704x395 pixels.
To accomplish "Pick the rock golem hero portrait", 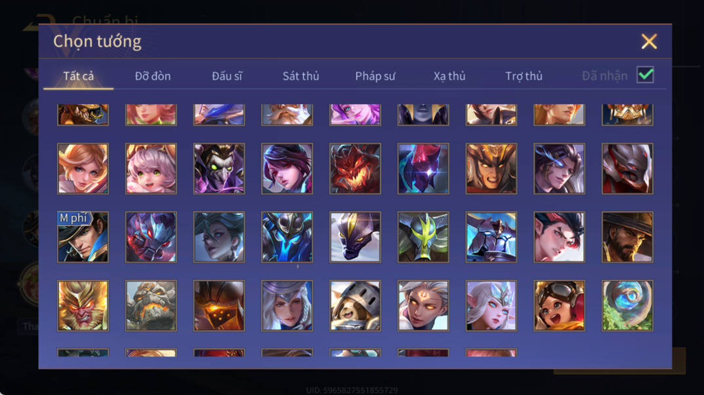I will pos(151,305).
